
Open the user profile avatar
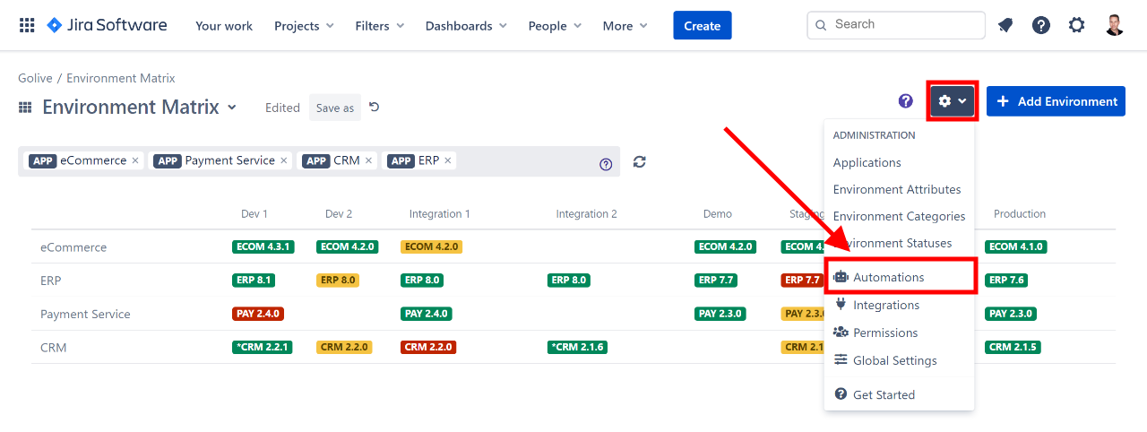click(1114, 25)
